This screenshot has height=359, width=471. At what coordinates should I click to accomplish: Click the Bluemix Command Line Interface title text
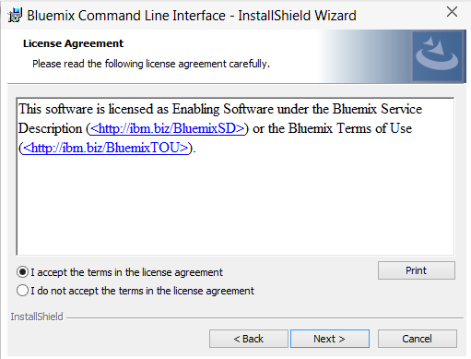pos(192,16)
